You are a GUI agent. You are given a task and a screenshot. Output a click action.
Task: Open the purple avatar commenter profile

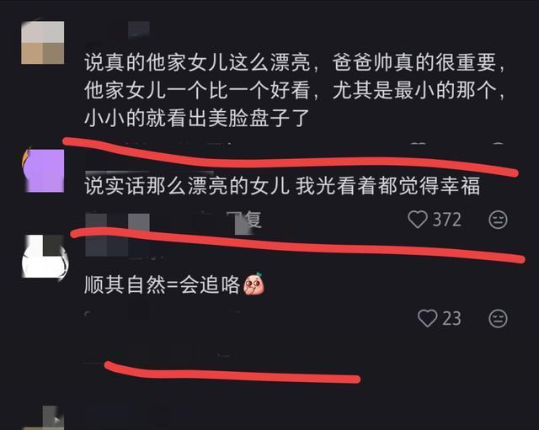tap(43, 170)
